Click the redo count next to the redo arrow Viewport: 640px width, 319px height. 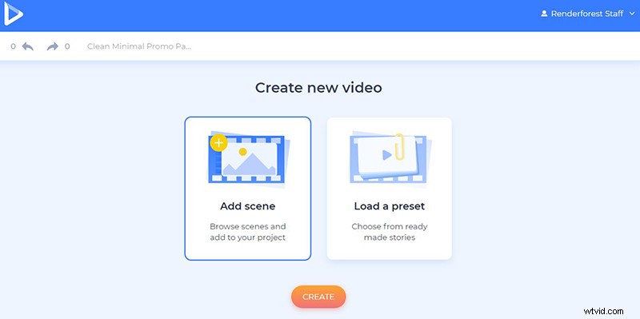[67, 46]
